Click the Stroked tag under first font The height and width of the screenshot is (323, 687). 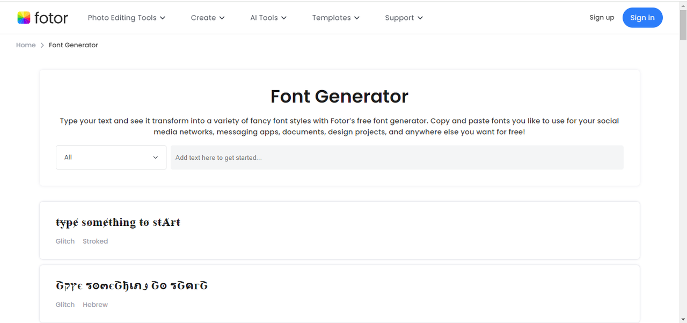click(x=96, y=241)
